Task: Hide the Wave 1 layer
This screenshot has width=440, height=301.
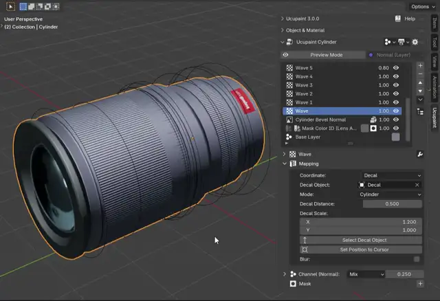Action: (396, 102)
